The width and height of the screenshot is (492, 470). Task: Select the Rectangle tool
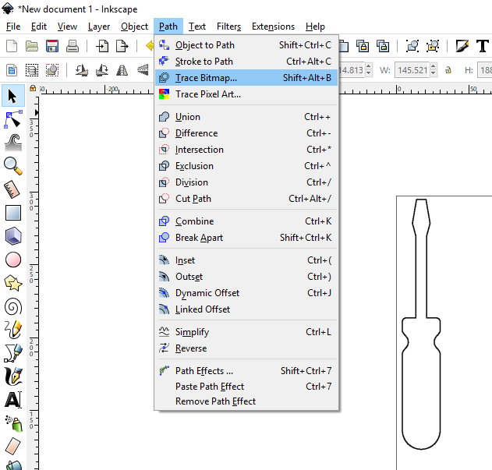[x=12, y=213]
